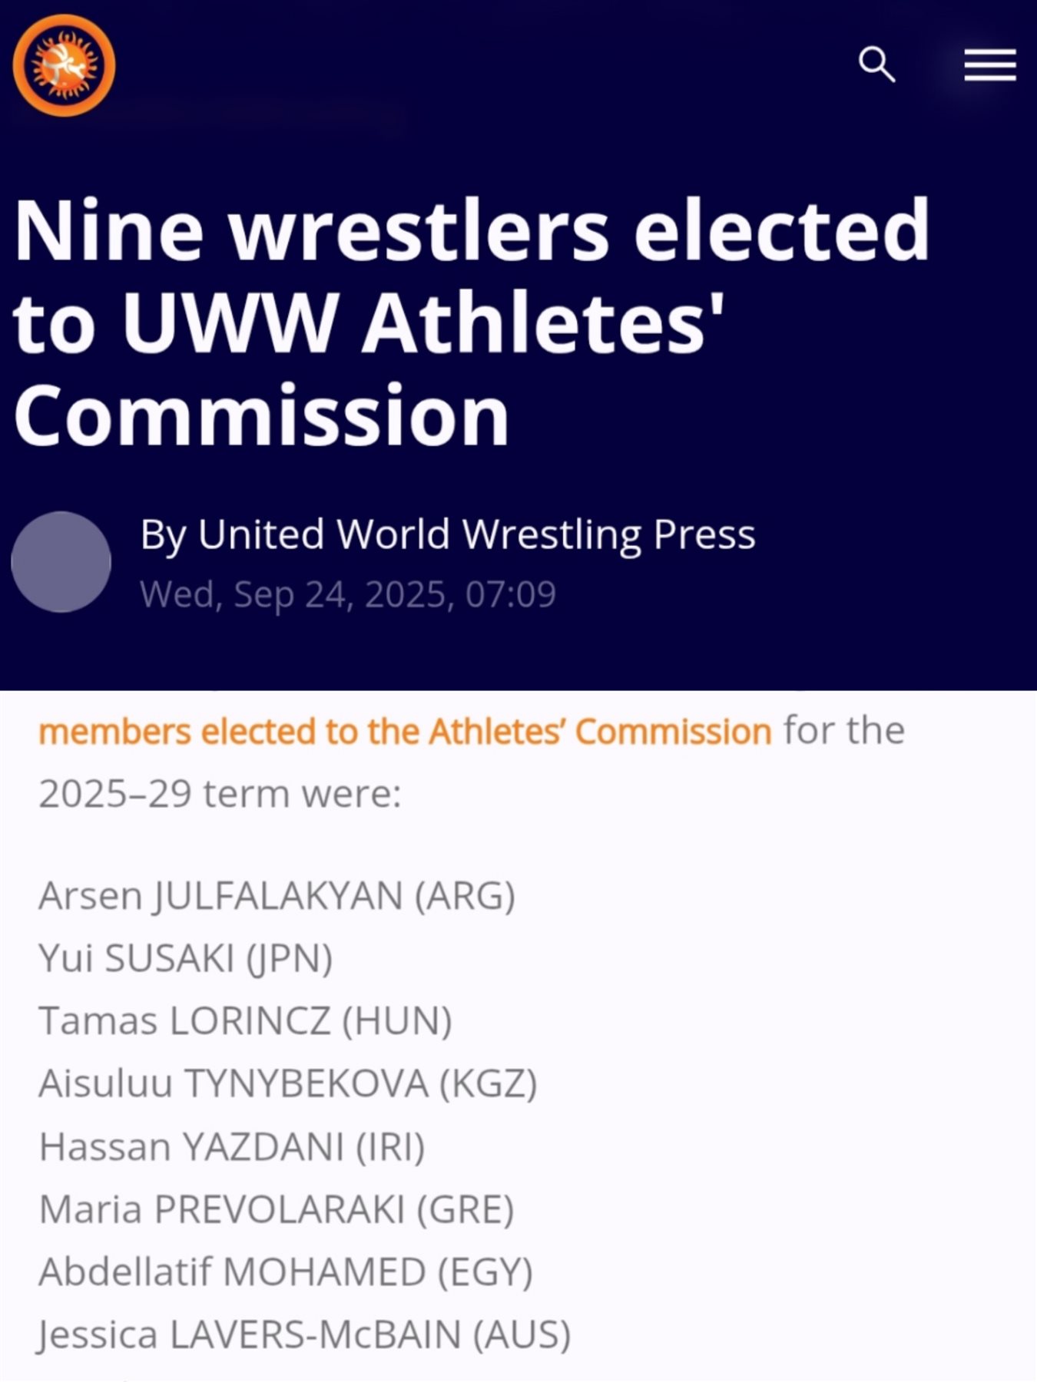Select the Arsen JULFALAKYAN (ARG) entry
Viewport: 1037px width, 1382px height.
click(277, 896)
